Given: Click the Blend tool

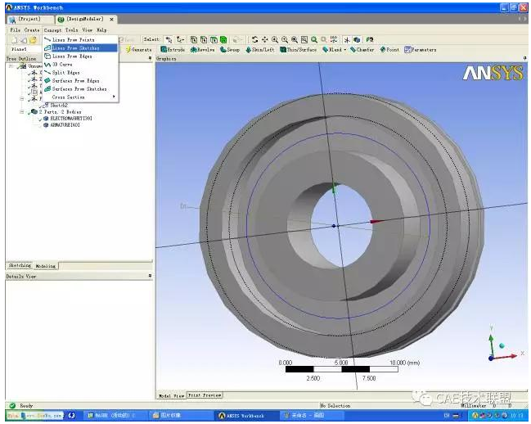Looking at the screenshot, I should pyautogui.click(x=332, y=50).
